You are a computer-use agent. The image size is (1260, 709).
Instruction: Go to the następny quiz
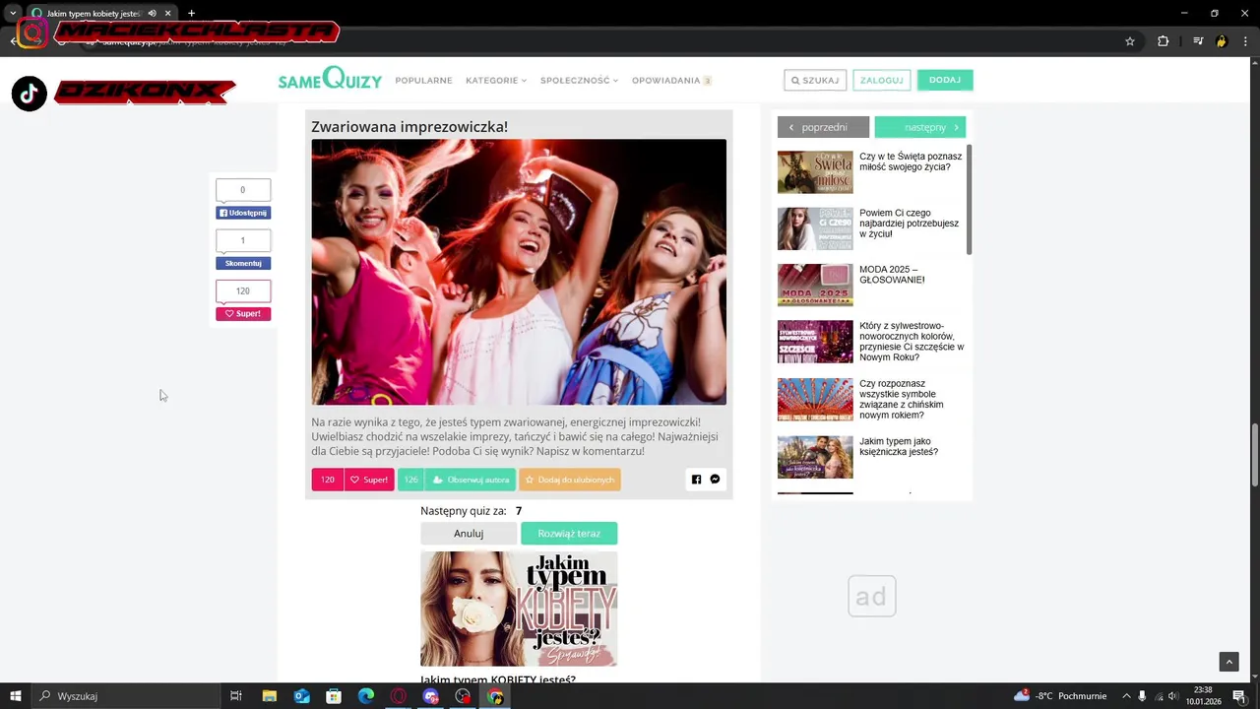tap(920, 127)
